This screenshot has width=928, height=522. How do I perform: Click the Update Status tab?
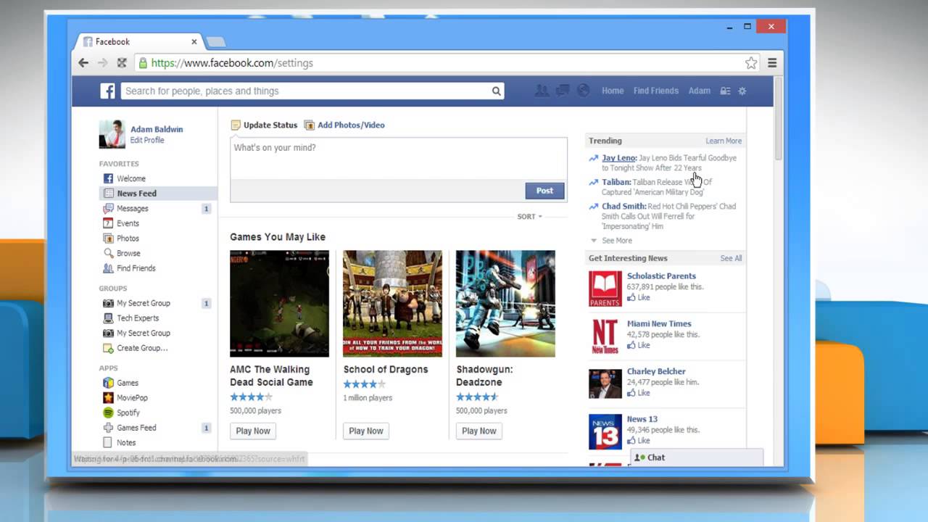[x=264, y=125]
